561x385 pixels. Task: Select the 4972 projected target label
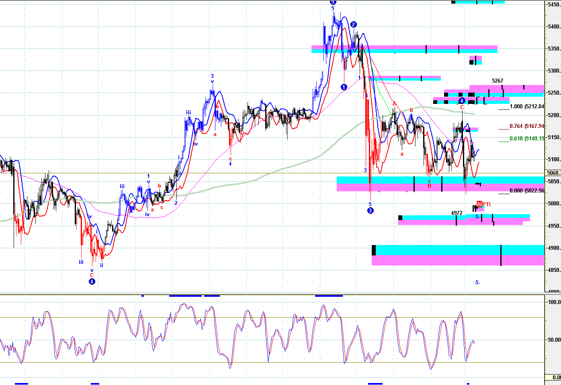tap(457, 213)
